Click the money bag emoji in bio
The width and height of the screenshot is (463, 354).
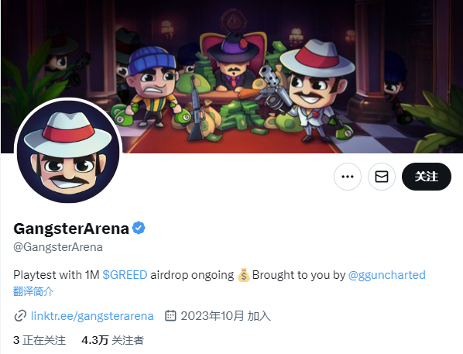point(243,275)
